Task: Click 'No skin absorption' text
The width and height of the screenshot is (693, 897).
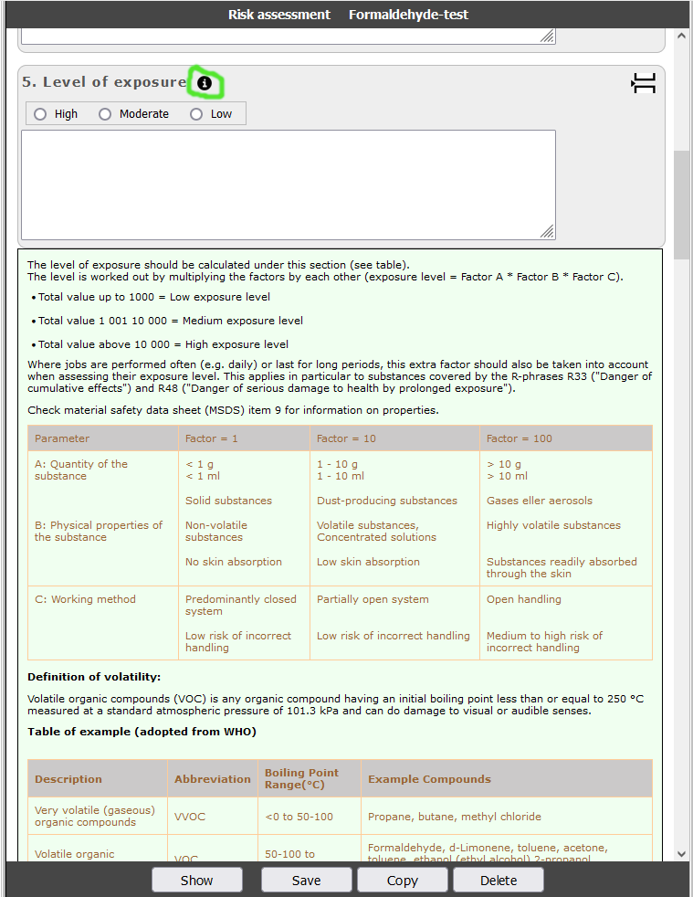Action: pyautogui.click(x=234, y=562)
